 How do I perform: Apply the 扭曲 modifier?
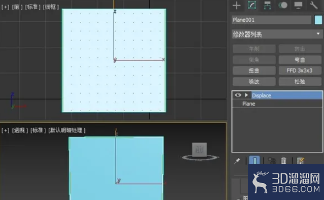[x=254, y=71]
